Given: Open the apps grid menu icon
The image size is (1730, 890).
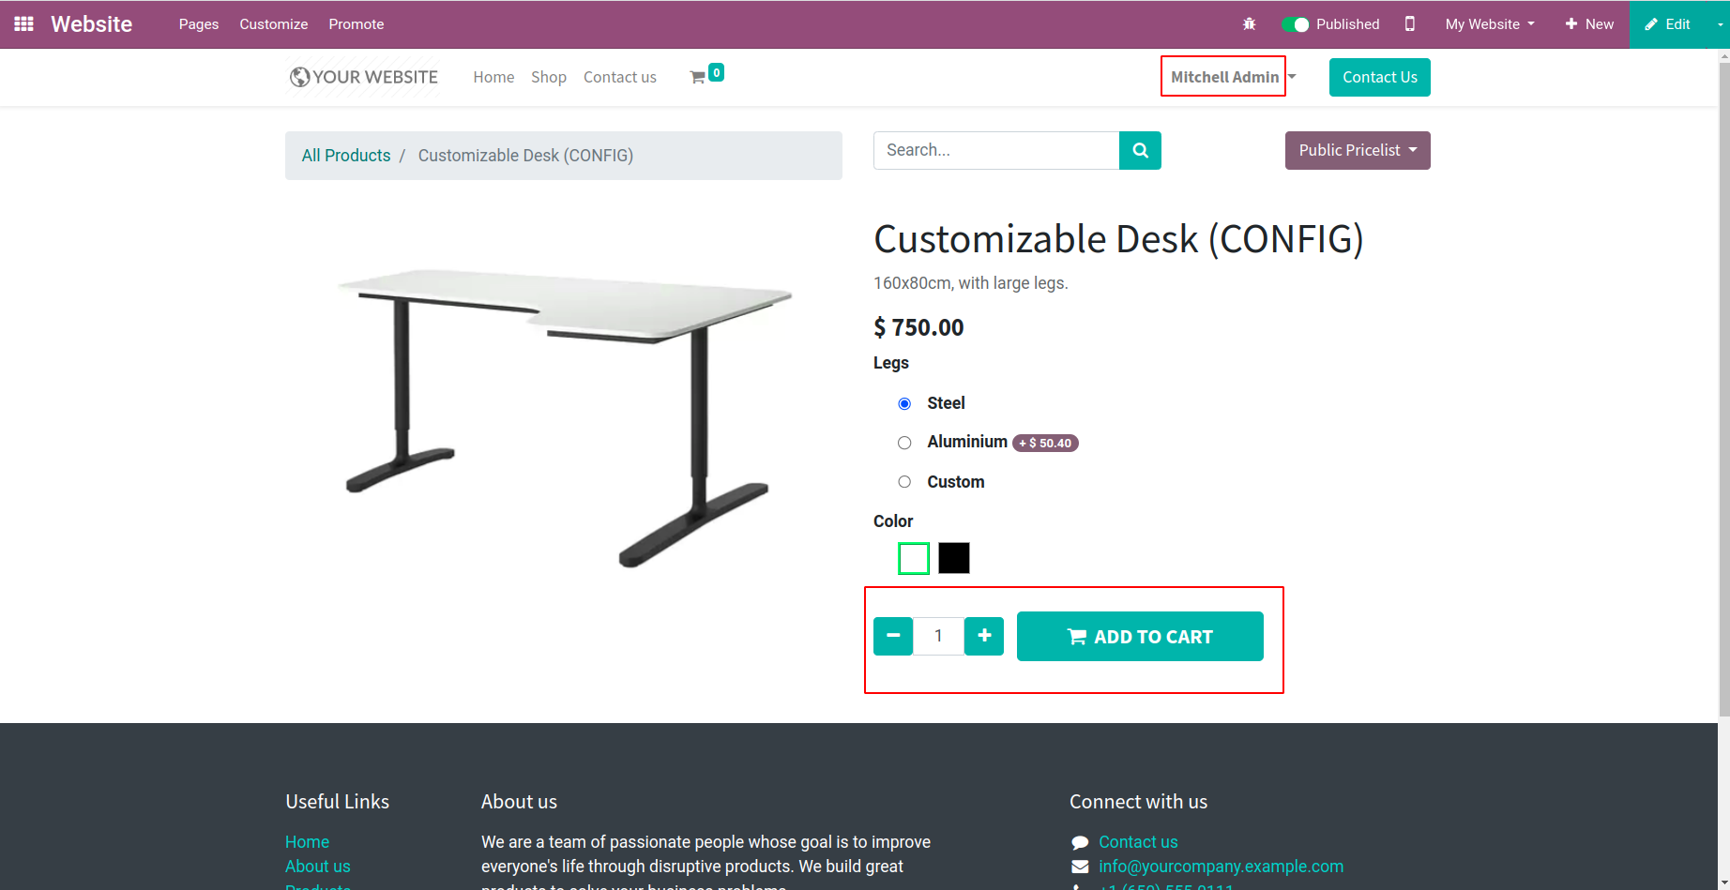Looking at the screenshot, I should click(24, 24).
